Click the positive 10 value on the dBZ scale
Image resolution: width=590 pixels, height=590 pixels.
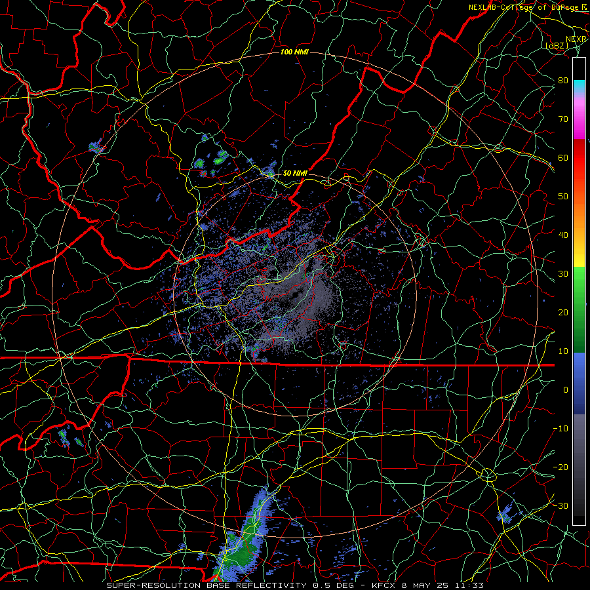coord(563,351)
